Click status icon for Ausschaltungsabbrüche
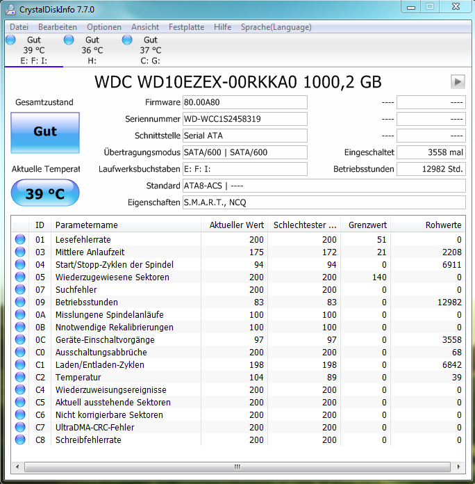Screen dimensions: 475x484 click(20, 352)
